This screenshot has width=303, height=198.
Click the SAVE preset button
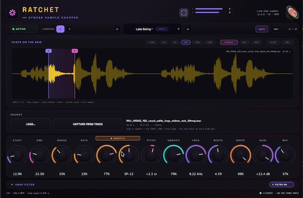262,29
